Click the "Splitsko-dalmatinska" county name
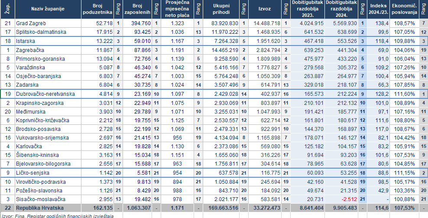Viewport: 428px width, 218px height. point(41,32)
